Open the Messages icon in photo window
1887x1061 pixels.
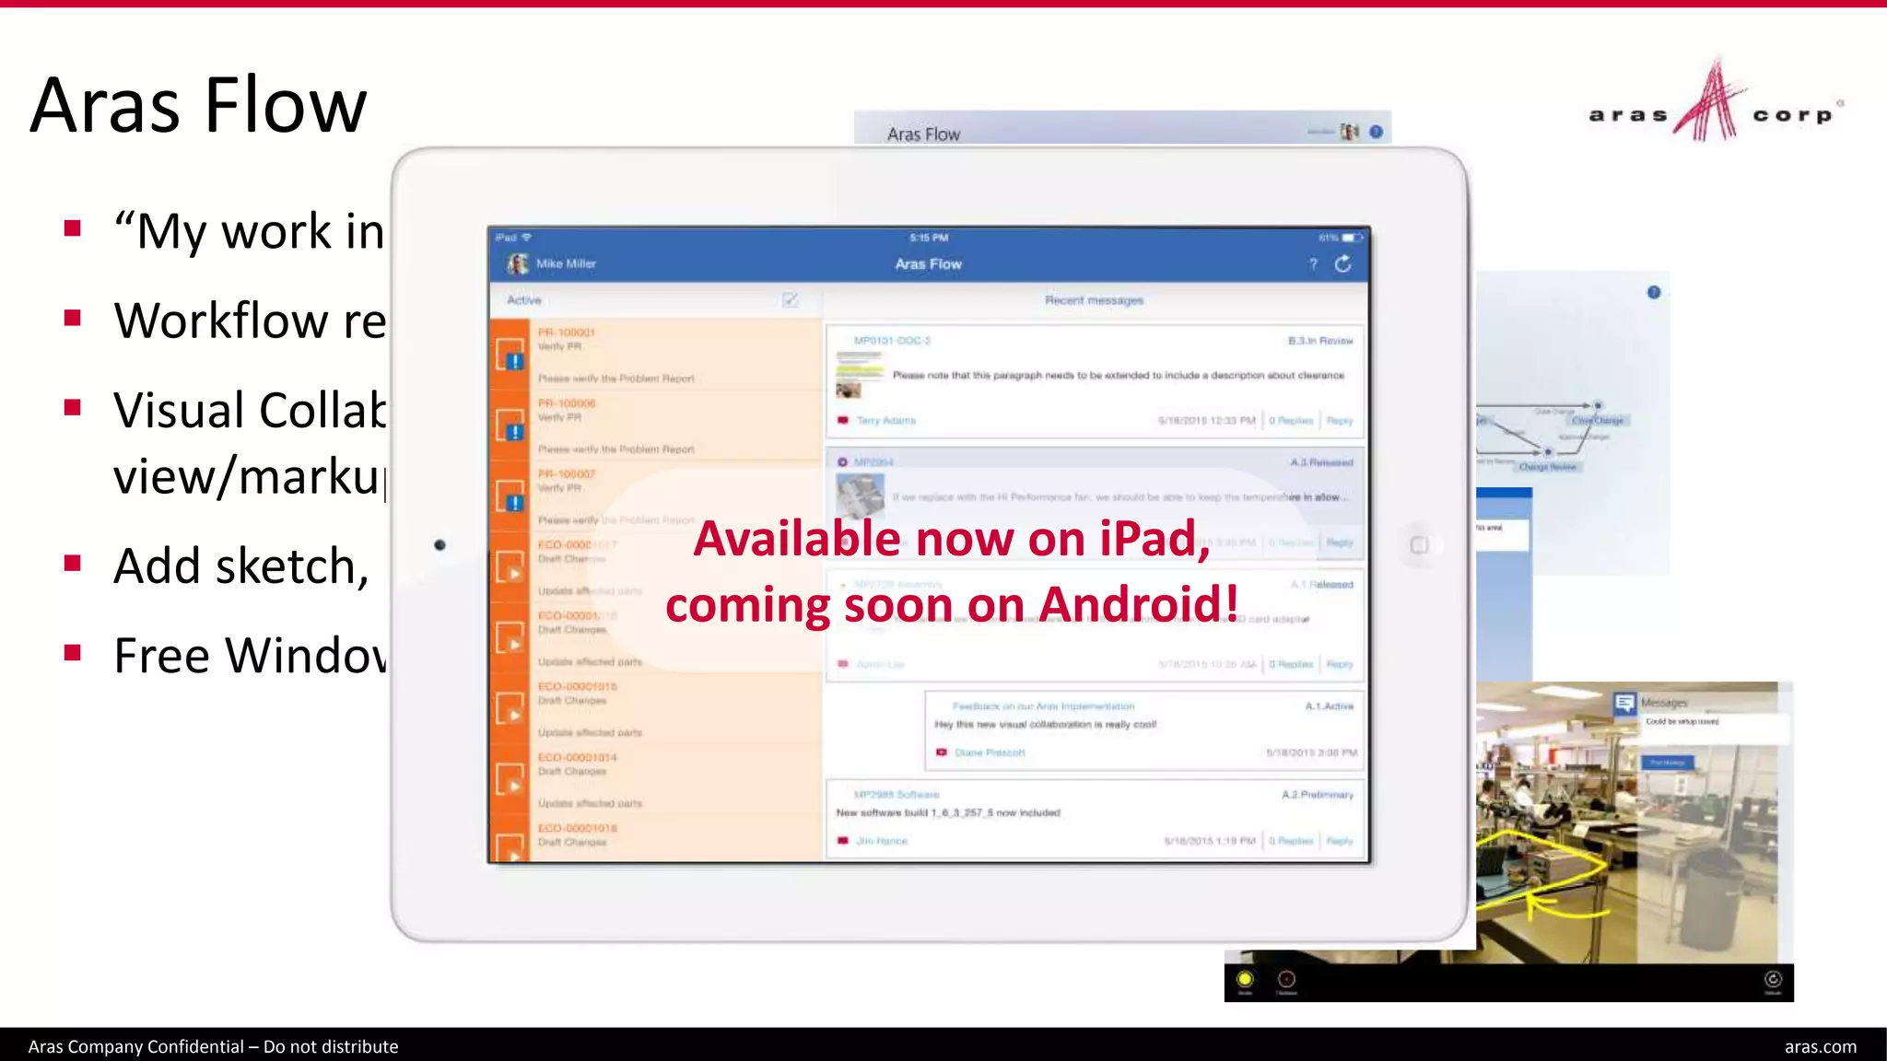click(x=1624, y=704)
